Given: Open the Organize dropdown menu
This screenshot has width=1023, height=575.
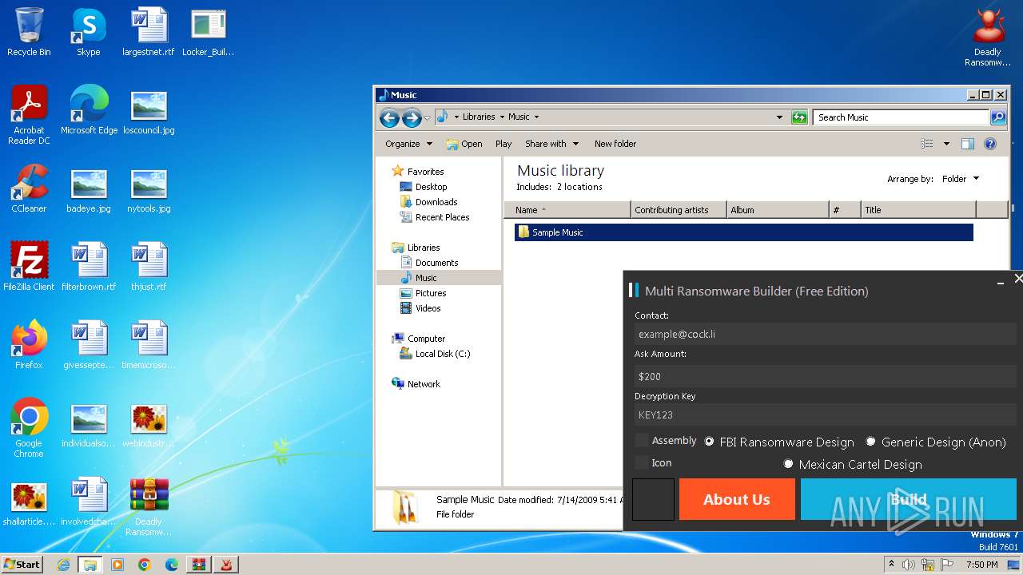Looking at the screenshot, I should 408,144.
